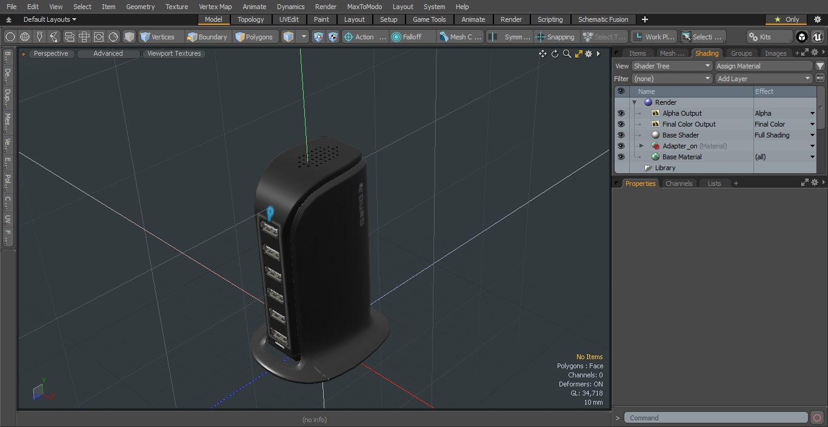Screen dimensions: 828x427
Task: Open Full Shading effect dropdown
Action: click(812, 135)
